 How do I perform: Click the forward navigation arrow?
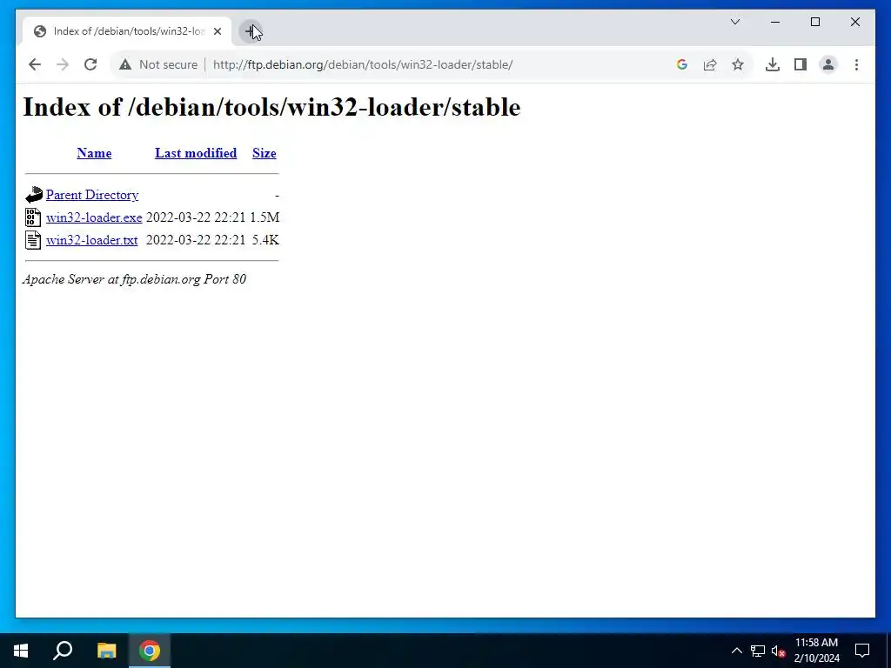click(63, 64)
